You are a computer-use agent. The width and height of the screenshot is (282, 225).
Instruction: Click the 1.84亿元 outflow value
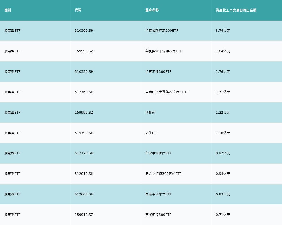click(x=223, y=51)
